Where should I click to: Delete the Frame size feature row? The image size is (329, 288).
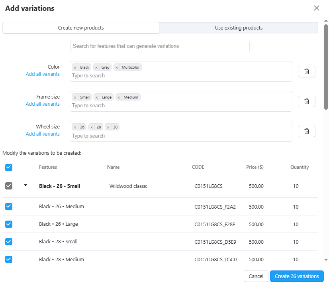tap(307, 101)
